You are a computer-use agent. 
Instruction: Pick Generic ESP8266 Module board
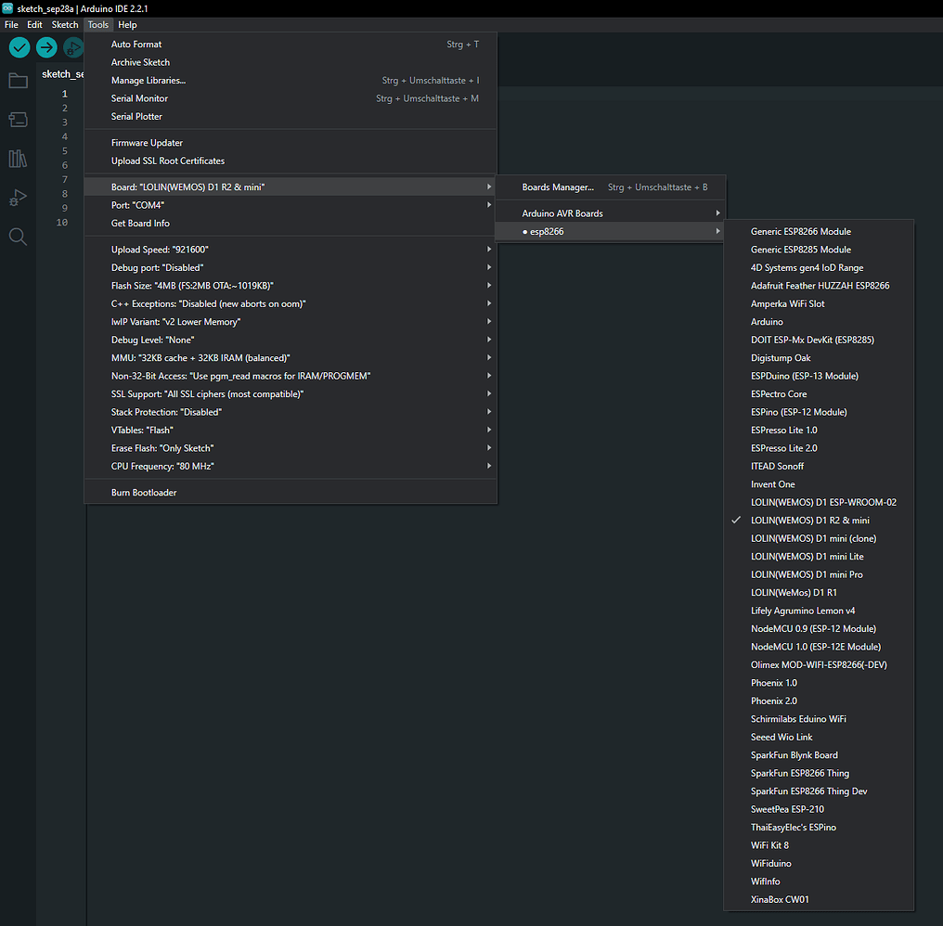800,232
